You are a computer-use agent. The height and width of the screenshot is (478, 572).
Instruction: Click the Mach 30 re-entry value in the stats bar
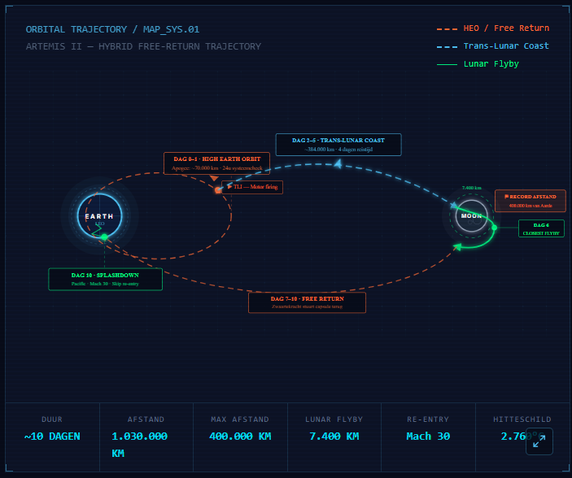click(428, 437)
